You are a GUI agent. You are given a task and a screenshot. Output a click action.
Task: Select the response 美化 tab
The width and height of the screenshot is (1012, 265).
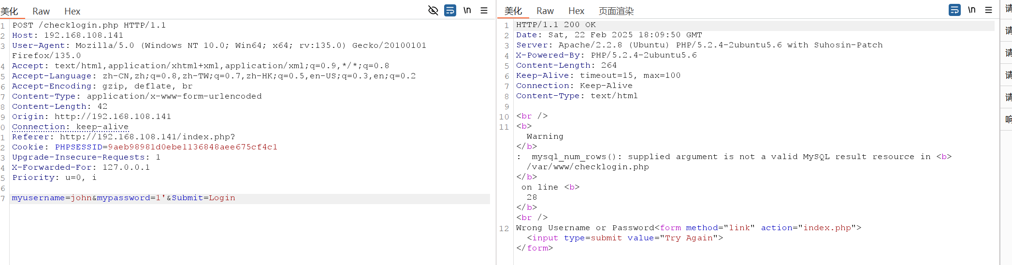pos(513,11)
